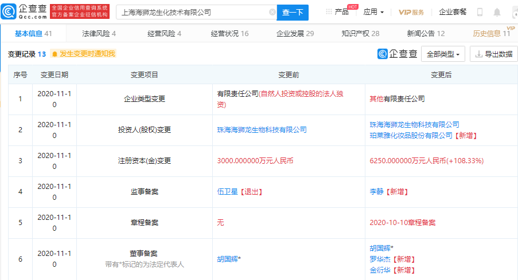Viewport: 518px width, 280px height.
Task: Open notifications bell icon
Action: coord(497,12)
